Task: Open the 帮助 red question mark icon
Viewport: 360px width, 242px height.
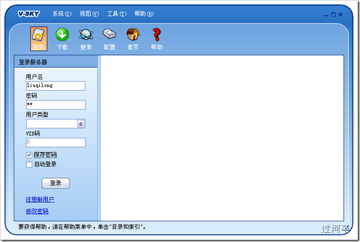Action: pyautogui.click(x=157, y=39)
